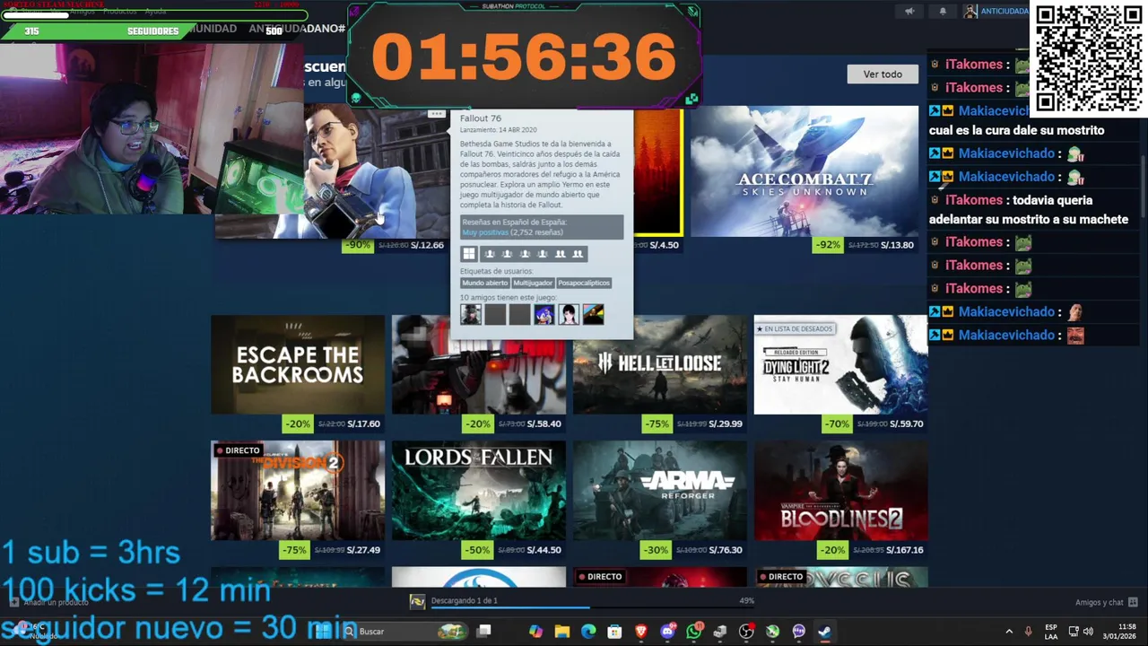Open the Amigos y chat panel
This screenshot has width=1148, height=646.
point(1107,602)
